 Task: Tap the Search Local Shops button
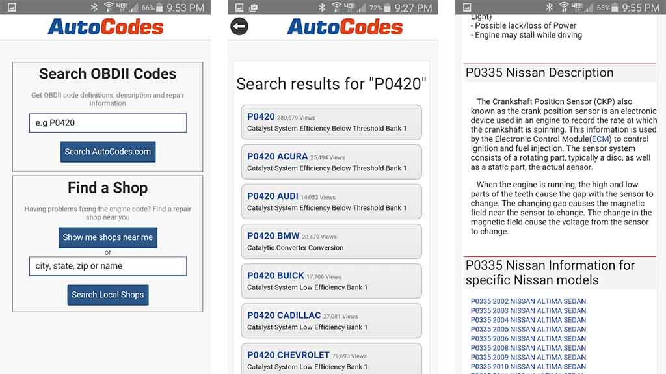[x=108, y=295]
